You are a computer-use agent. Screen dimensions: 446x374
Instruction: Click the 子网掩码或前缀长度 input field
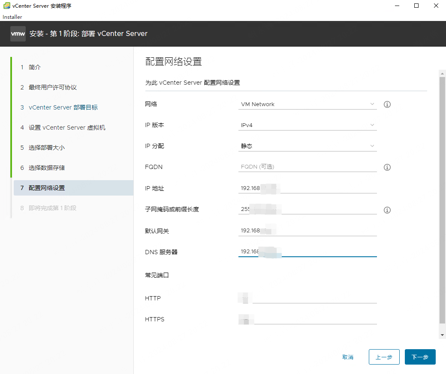point(307,209)
